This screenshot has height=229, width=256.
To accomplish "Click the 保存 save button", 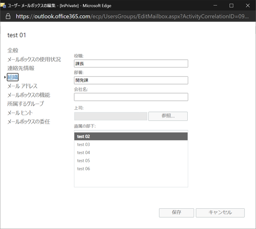I will (177, 212).
